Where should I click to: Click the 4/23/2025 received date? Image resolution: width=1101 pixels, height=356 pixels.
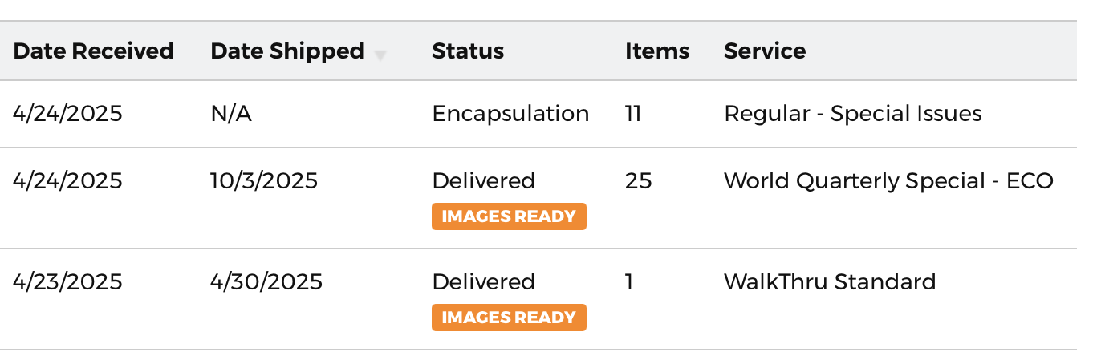[67, 282]
